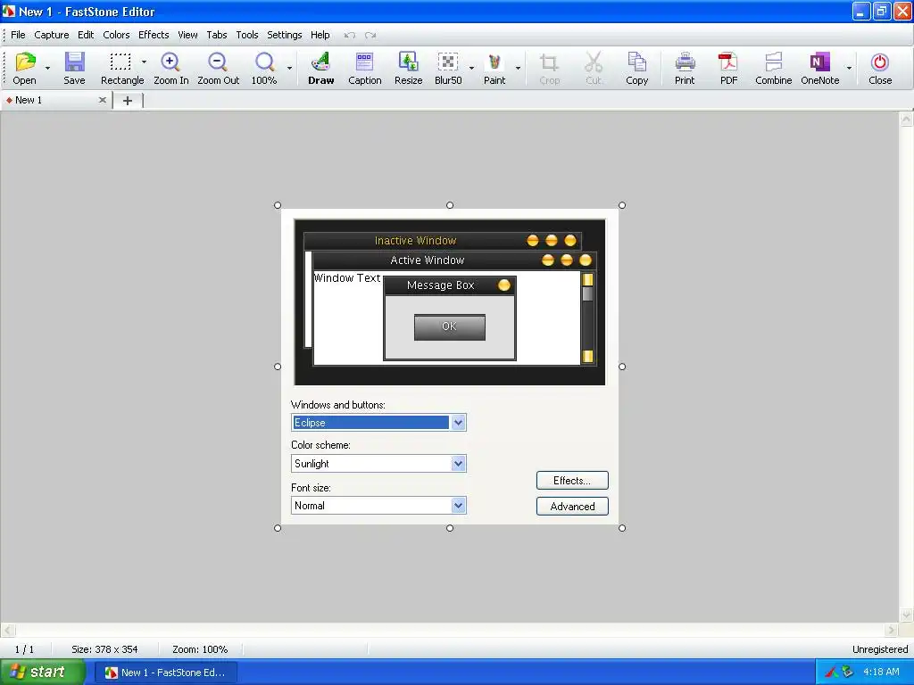Image resolution: width=914 pixels, height=685 pixels.
Task: Click the horizontal scrollbar left arrow
Action: (8, 630)
